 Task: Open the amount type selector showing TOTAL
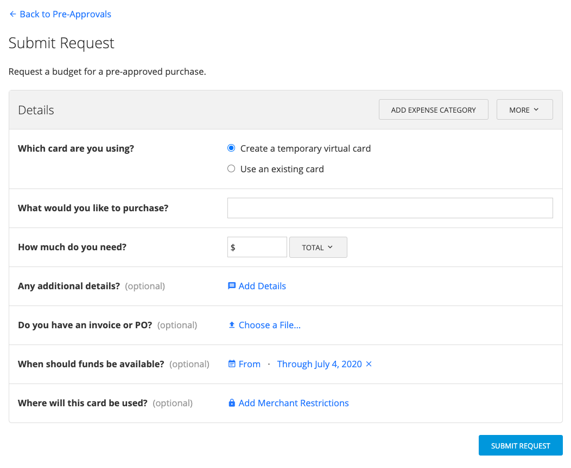pos(318,247)
